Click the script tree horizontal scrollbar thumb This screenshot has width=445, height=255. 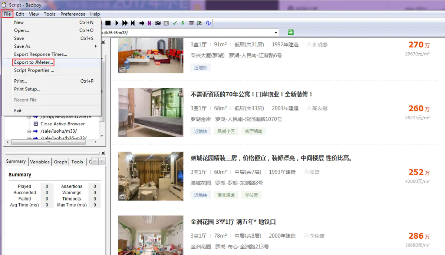coord(48,142)
